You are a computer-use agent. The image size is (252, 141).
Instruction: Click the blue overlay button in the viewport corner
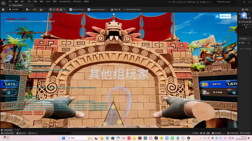coord(223,16)
